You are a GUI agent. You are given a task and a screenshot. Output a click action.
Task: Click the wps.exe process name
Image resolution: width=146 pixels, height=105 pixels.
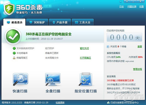coord(130,61)
